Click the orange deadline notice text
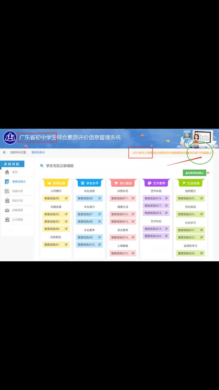 click(x=174, y=153)
